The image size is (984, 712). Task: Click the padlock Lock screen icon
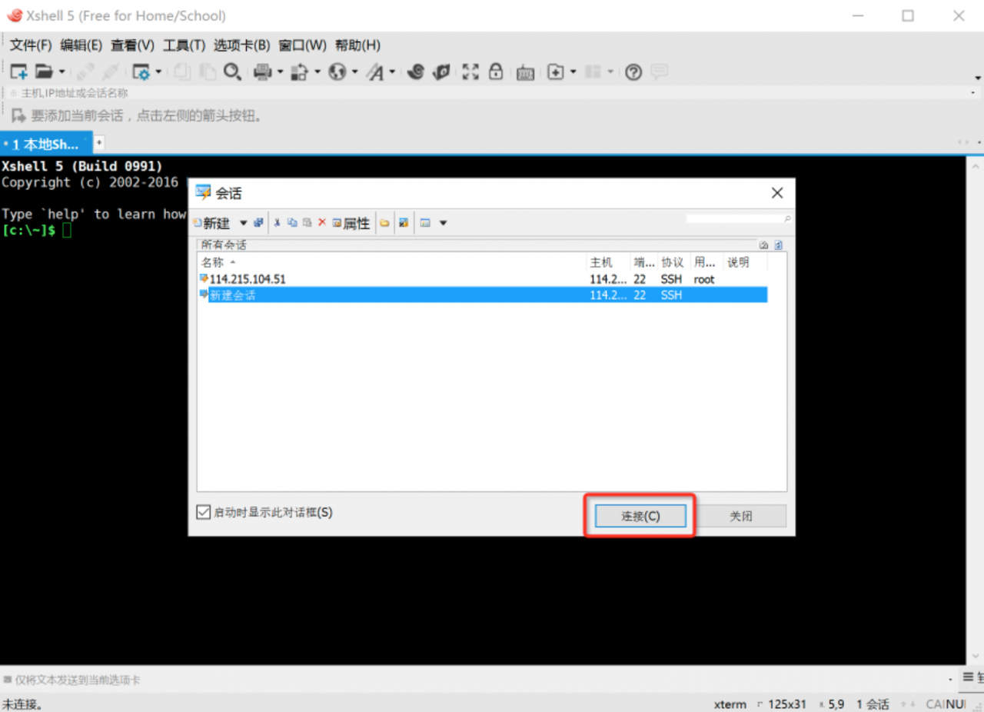click(496, 72)
